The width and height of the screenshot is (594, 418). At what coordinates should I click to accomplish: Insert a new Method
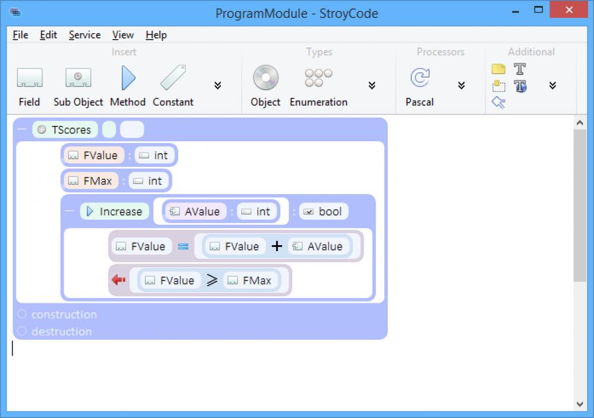tap(127, 83)
